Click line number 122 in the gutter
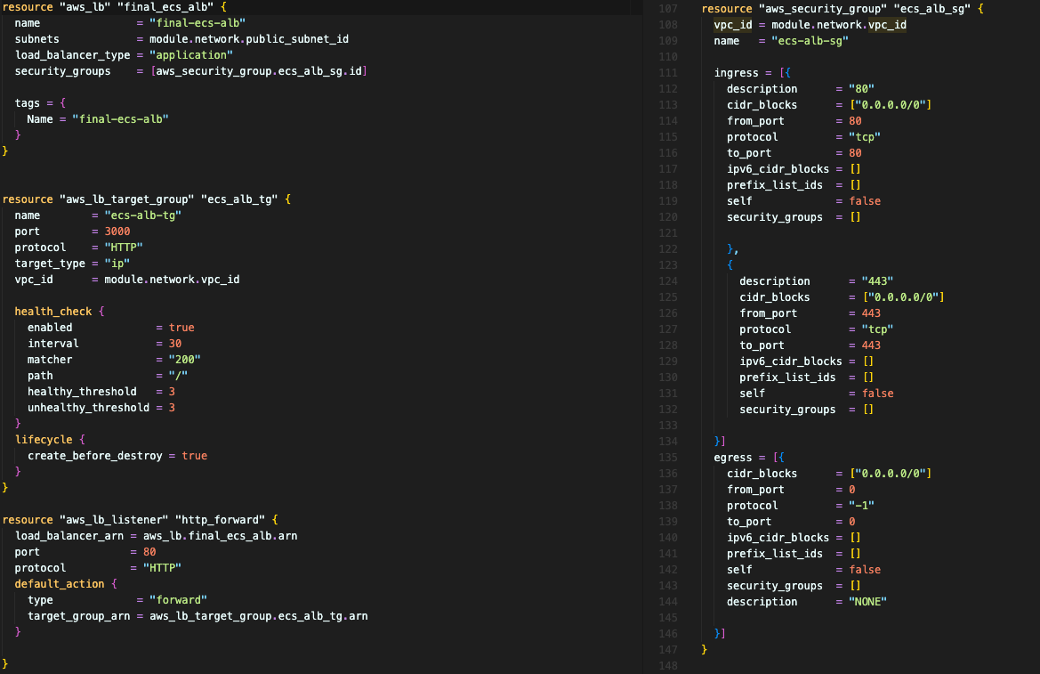Image resolution: width=1040 pixels, height=674 pixels. (x=668, y=249)
